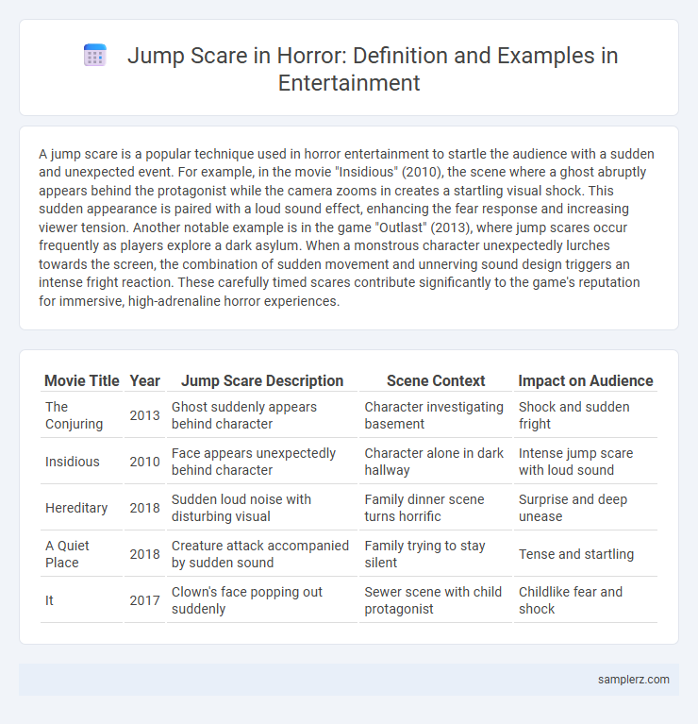Click the calendar table icon beside the title
The width and height of the screenshot is (698, 724).
pyautogui.click(x=95, y=56)
